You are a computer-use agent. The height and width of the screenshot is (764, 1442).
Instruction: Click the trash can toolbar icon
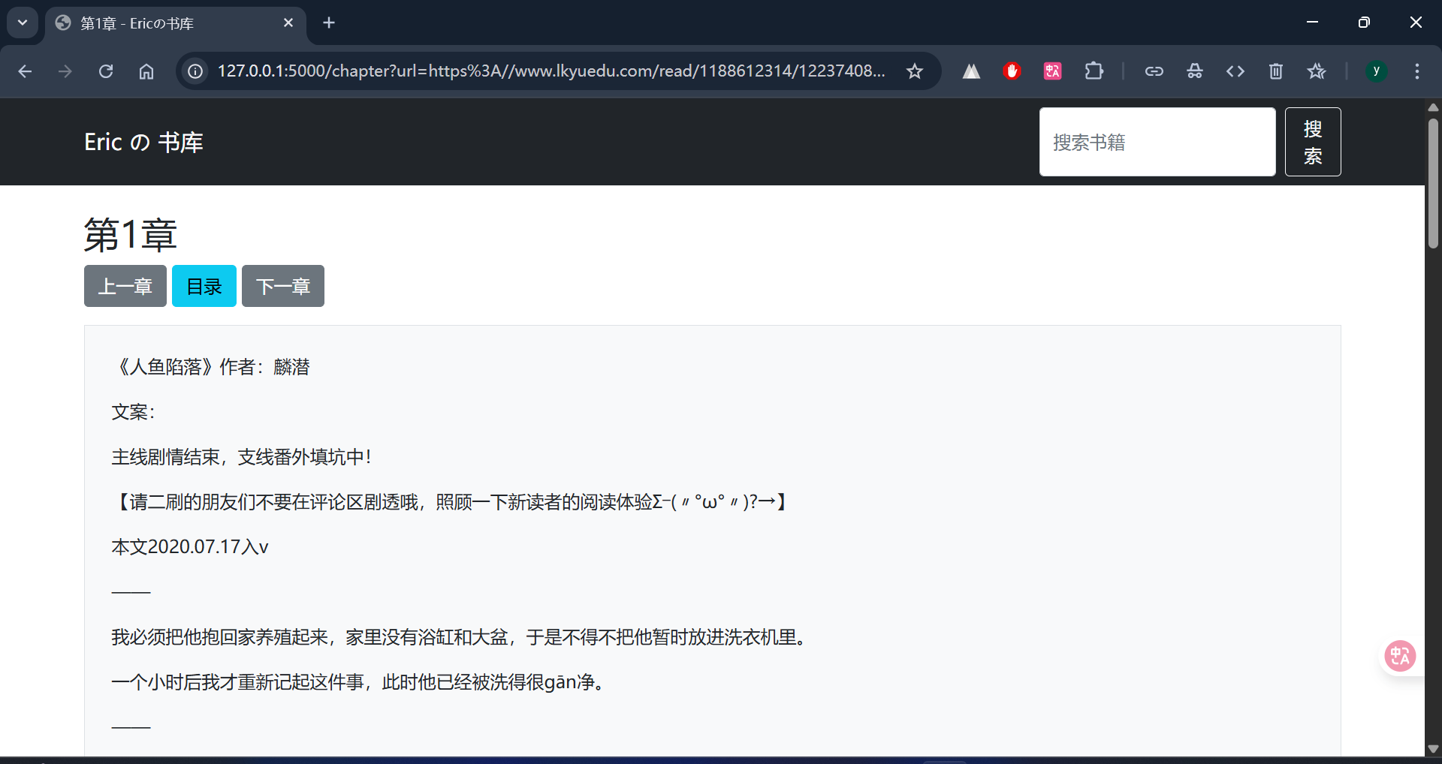(1275, 71)
